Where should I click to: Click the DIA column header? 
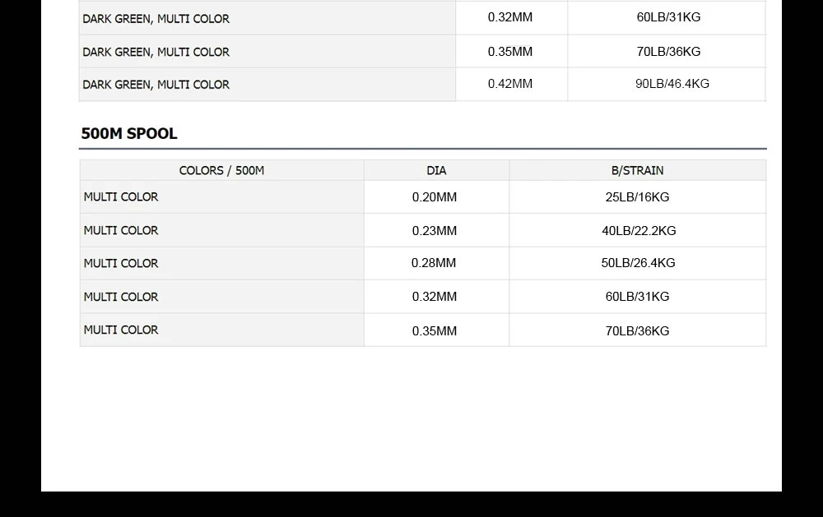pyautogui.click(x=436, y=170)
